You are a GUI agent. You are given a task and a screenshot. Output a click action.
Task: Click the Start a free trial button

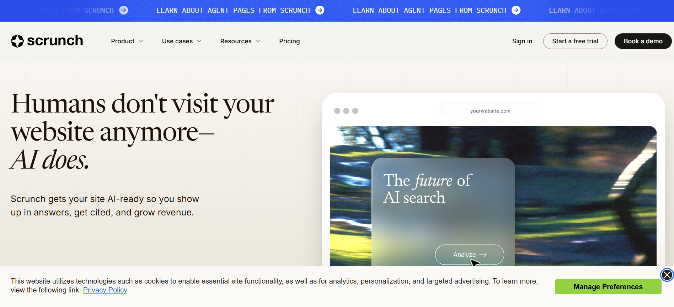click(x=575, y=41)
